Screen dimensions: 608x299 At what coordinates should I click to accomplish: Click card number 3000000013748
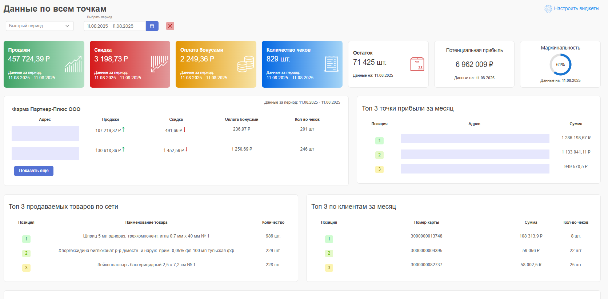click(x=427, y=236)
